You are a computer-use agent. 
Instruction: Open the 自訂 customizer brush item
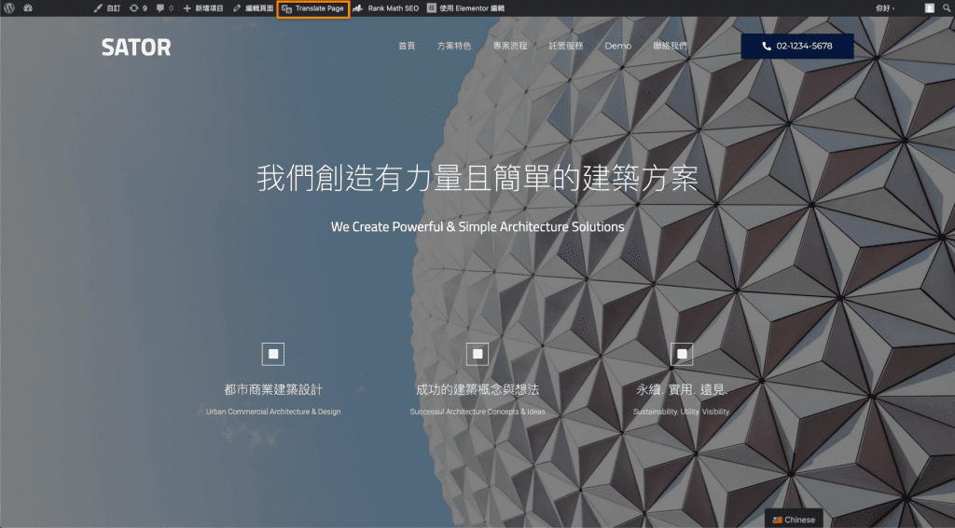tap(106, 7)
